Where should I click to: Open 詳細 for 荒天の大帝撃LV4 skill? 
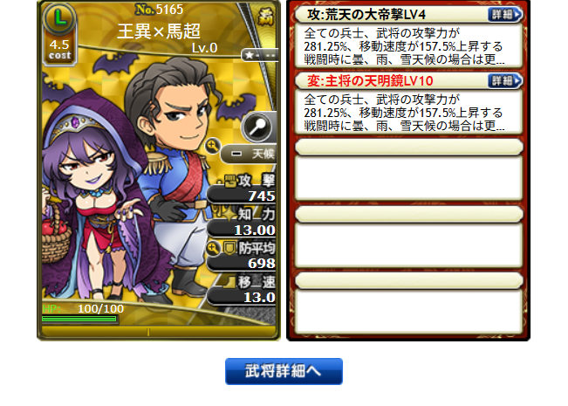coord(505,15)
